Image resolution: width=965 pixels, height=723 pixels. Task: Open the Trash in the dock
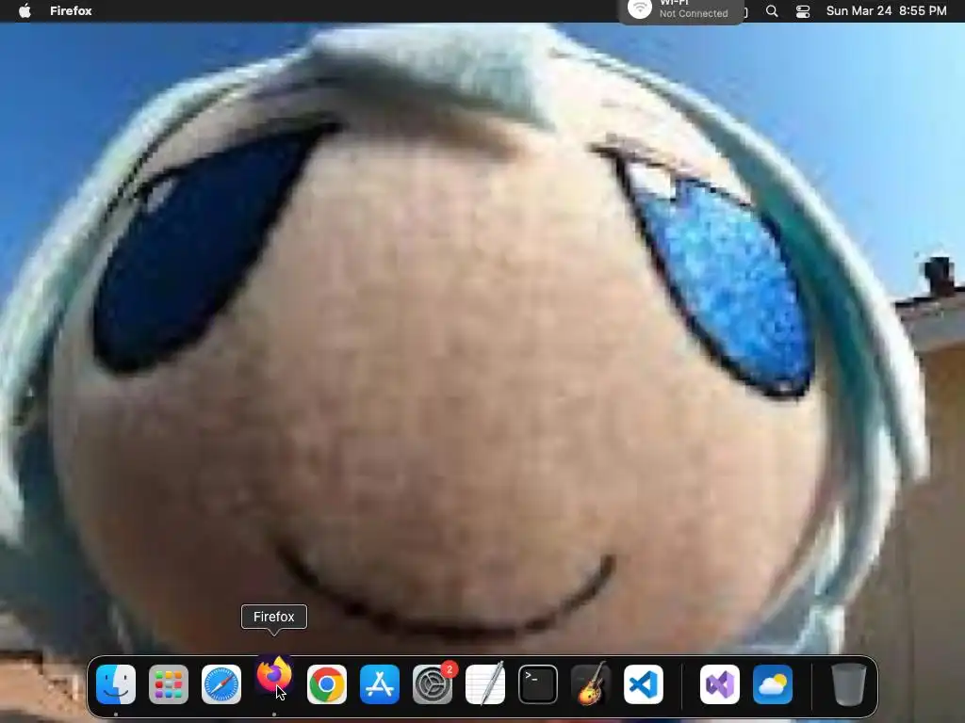(x=849, y=684)
